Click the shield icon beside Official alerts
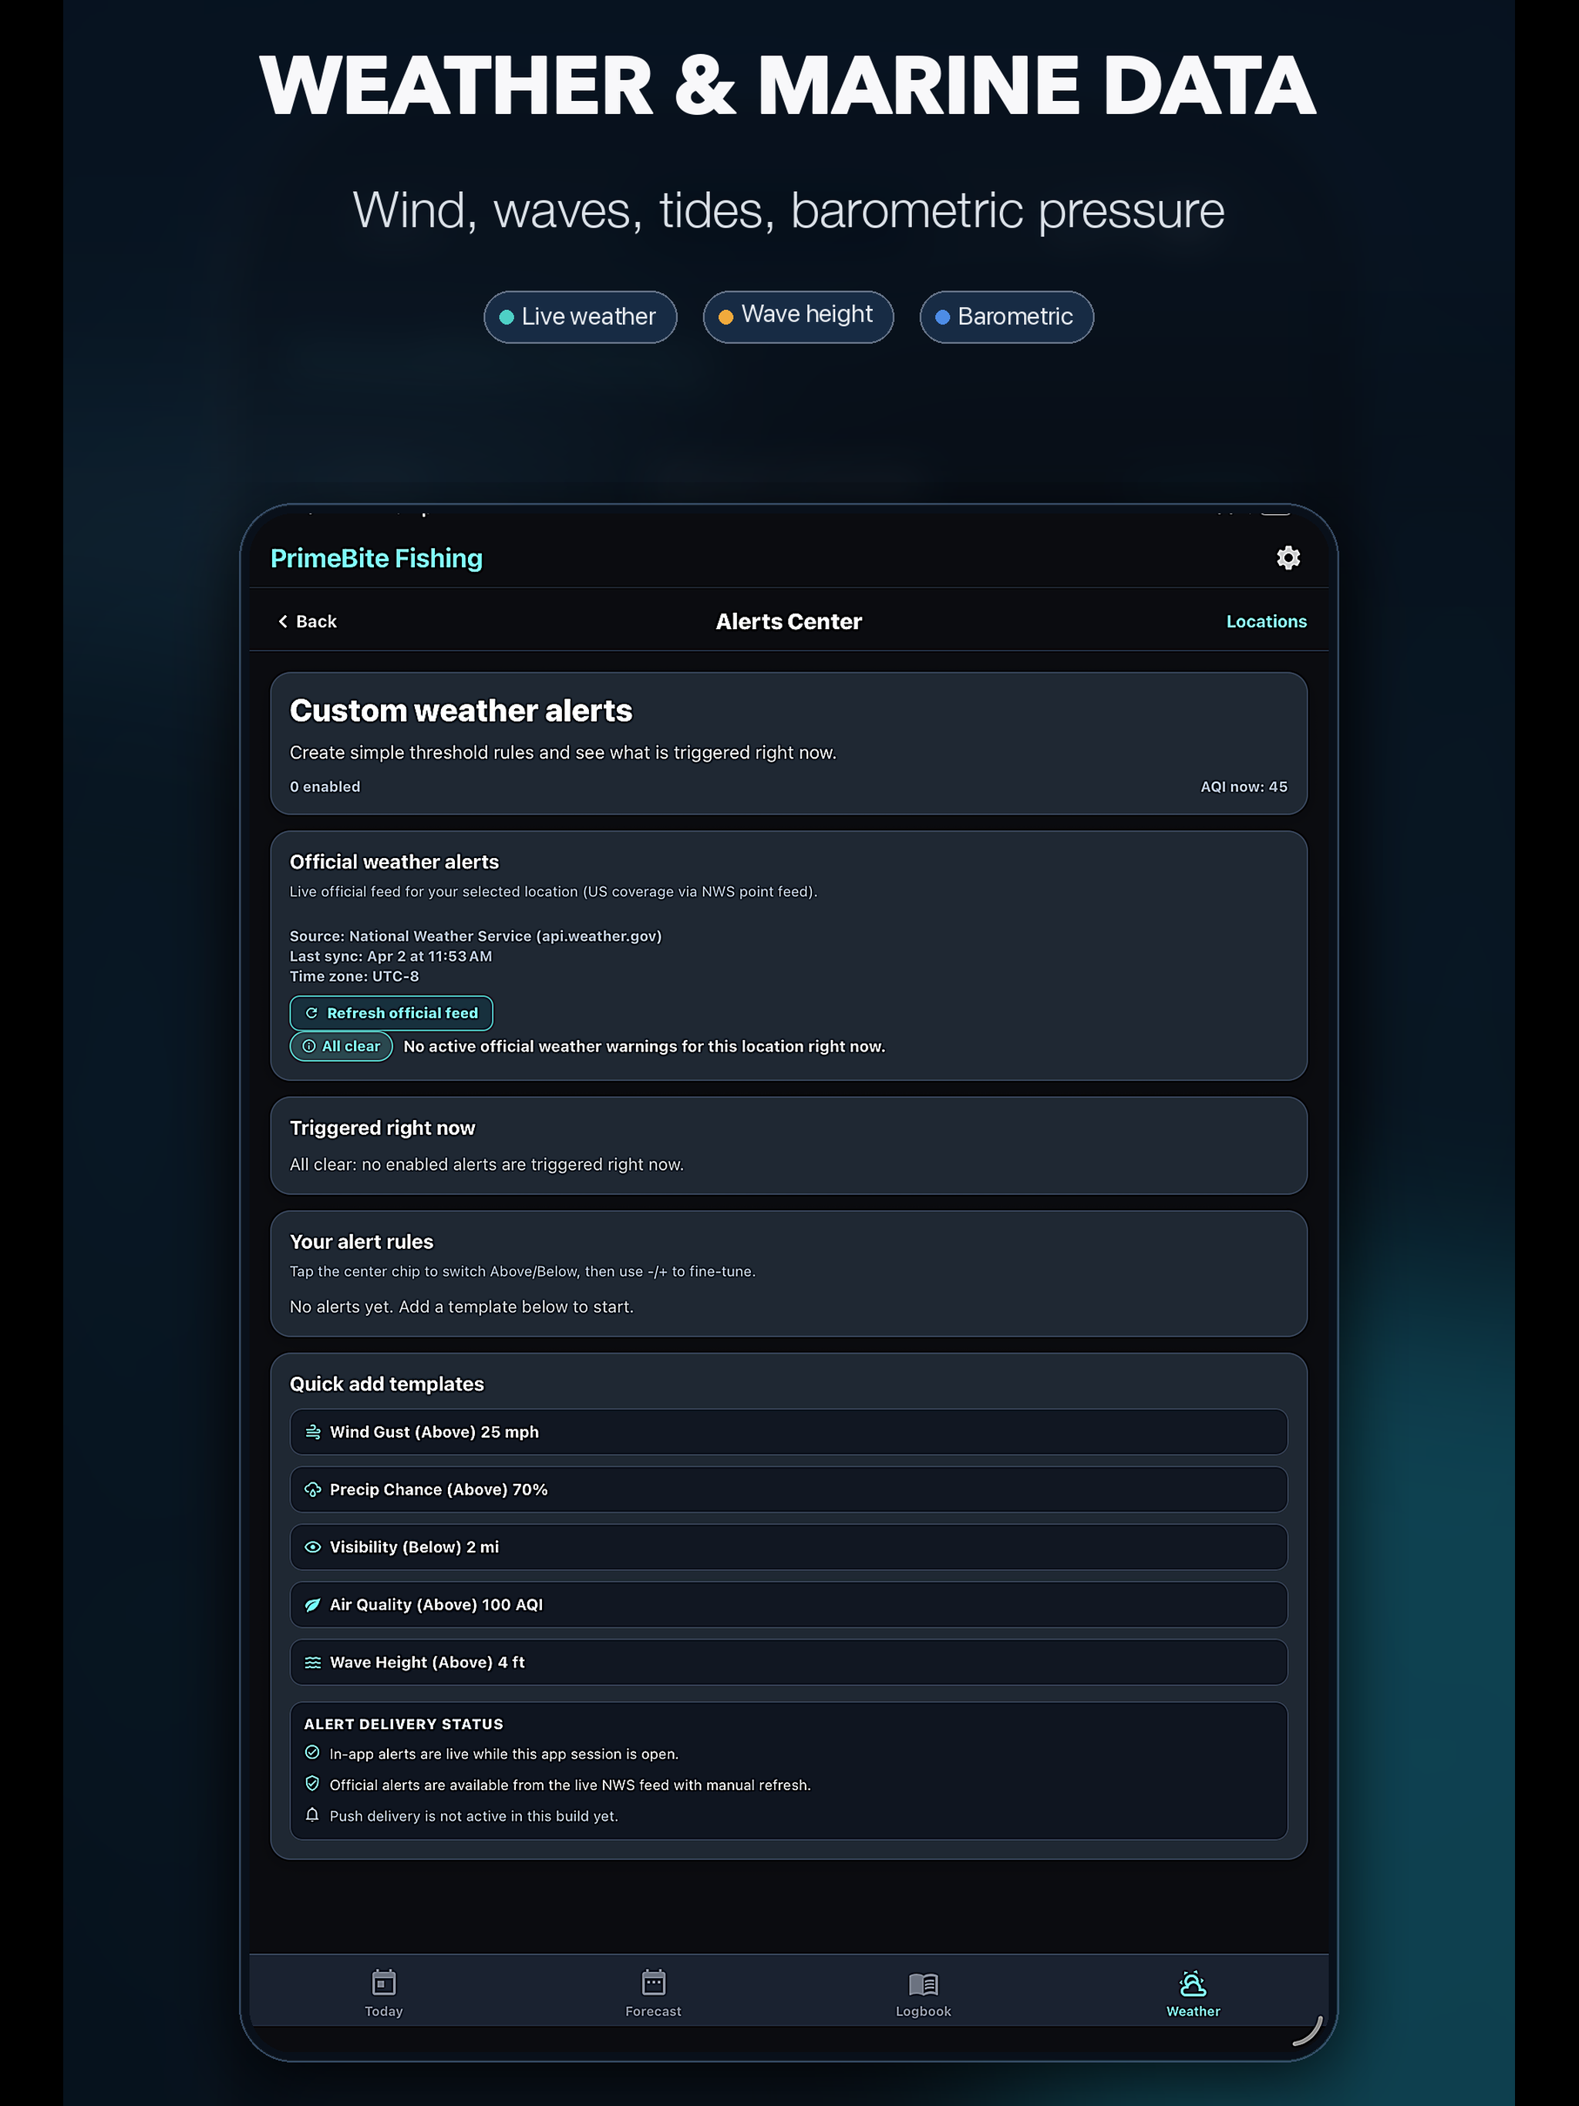Screen dimensions: 1579x2106 [x=312, y=1783]
